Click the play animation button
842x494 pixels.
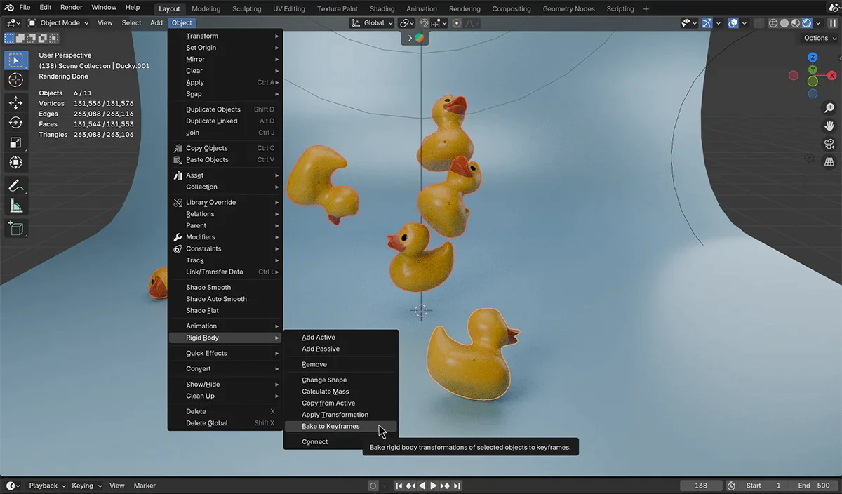[434, 486]
